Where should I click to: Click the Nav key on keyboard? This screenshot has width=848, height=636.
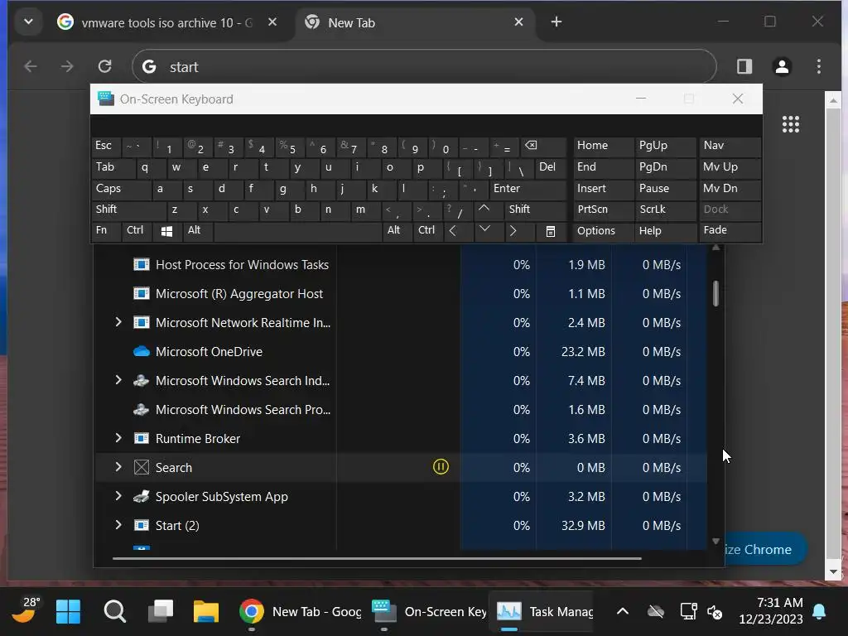[730, 146]
